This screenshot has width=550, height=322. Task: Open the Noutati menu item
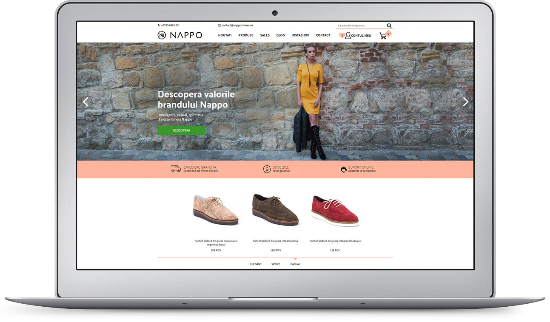(x=225, y=35)
